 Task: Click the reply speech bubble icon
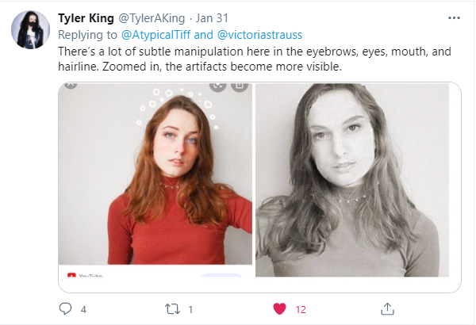point(66,308)
